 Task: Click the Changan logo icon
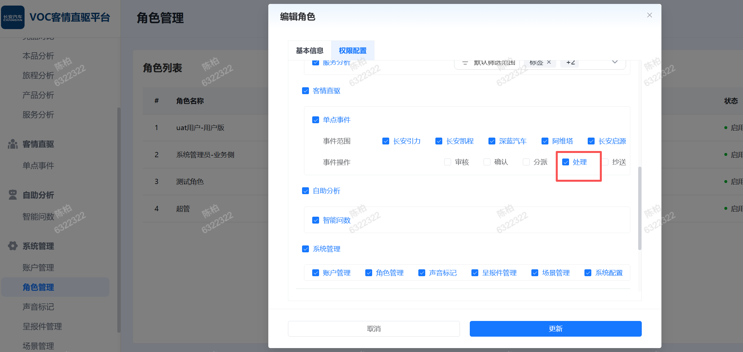click(x=13, y=17)
